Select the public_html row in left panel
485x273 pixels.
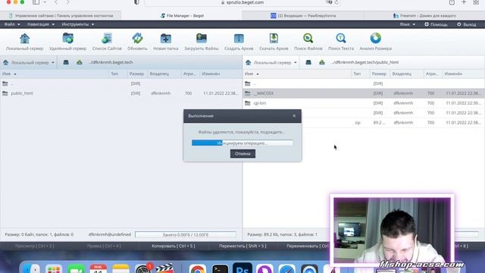click(121, 93)
